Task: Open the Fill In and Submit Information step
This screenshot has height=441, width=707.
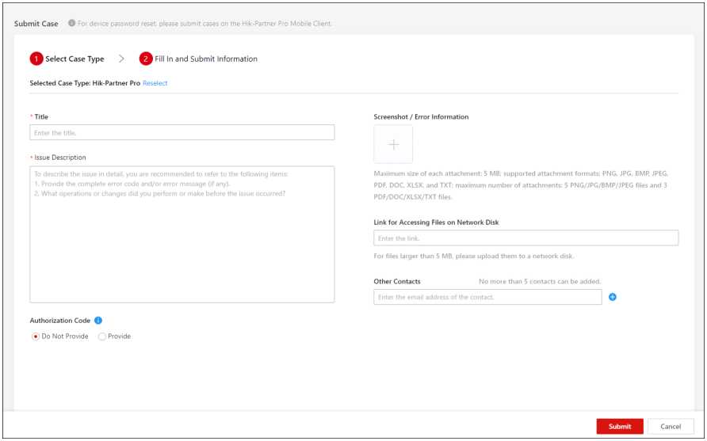Action: 205,59
